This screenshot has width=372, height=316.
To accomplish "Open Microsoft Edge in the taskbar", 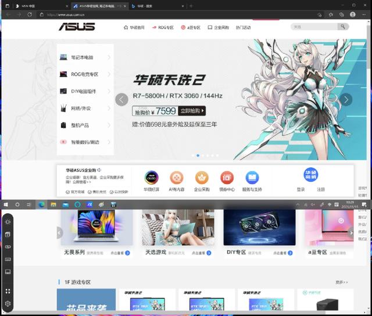I will [41, 204].
